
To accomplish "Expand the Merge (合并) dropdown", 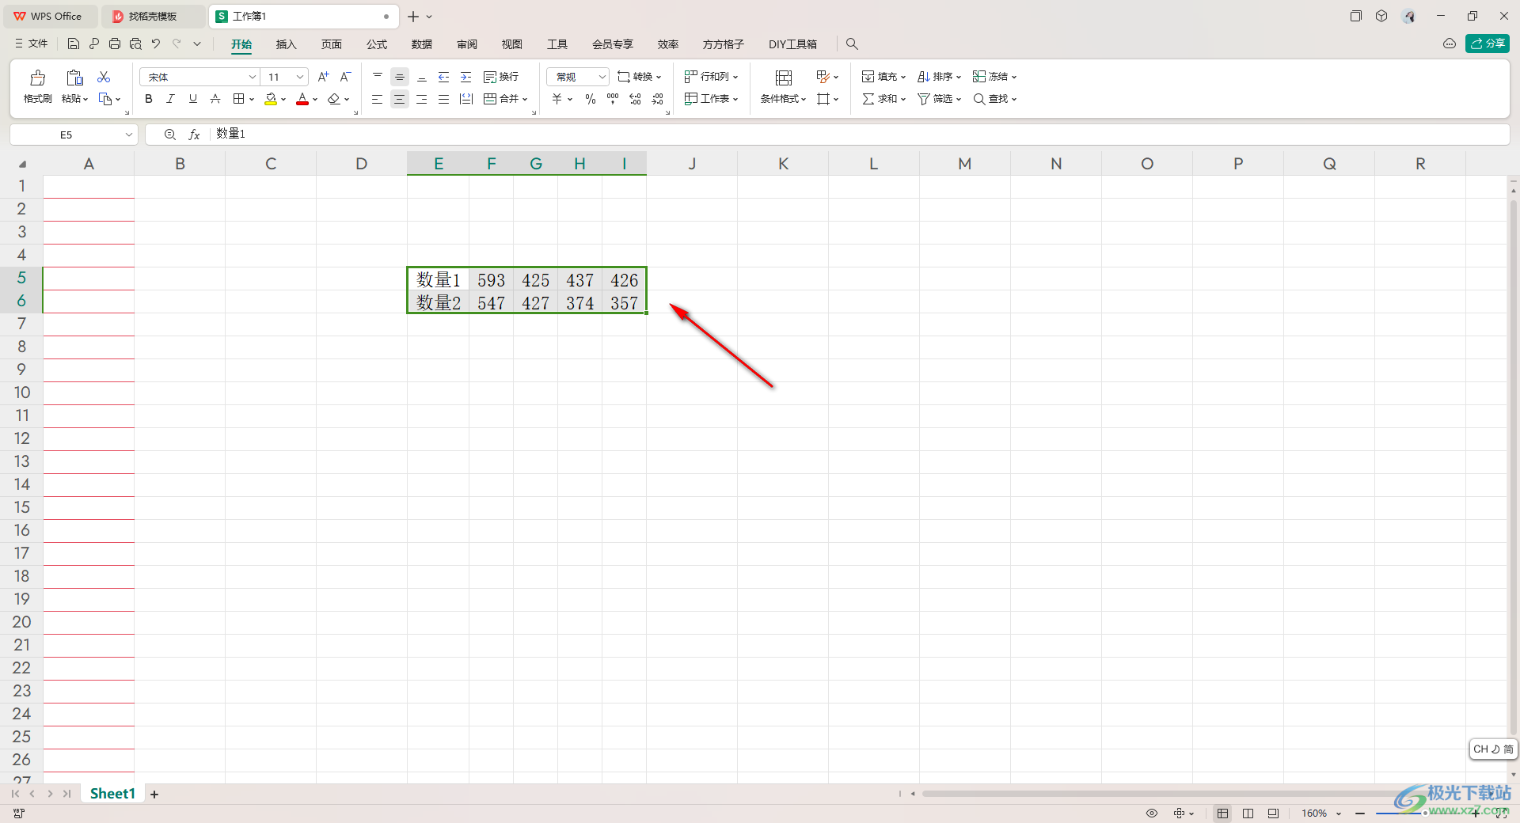I will (x=525, y=100).
